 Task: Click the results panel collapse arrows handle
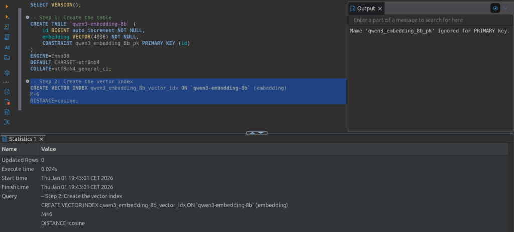(x=256, y=133)
